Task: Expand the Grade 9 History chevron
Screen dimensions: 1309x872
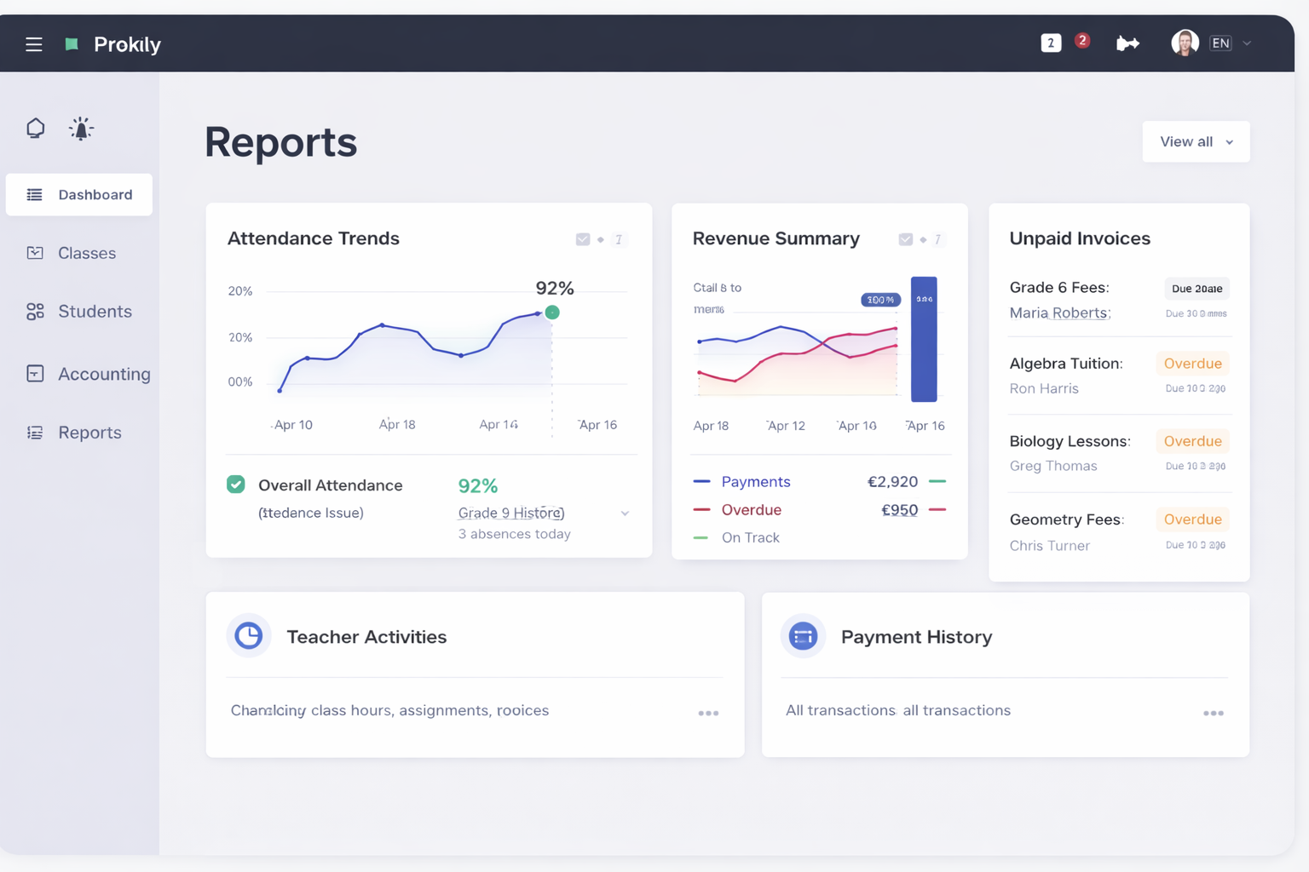Action: pos(625,513)
